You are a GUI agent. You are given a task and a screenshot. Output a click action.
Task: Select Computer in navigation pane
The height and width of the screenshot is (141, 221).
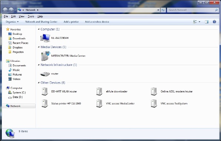coord(16,88)
